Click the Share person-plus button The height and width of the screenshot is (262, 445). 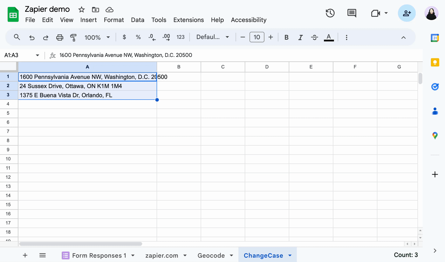[407, 13]
